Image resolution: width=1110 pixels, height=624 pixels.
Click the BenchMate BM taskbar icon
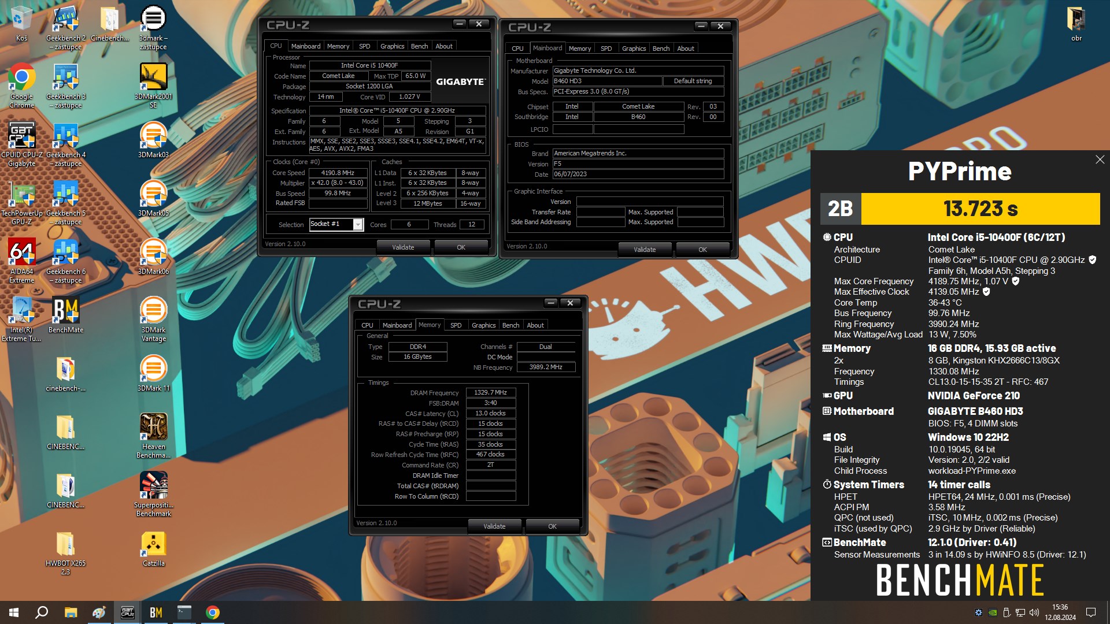click(156, 612)
